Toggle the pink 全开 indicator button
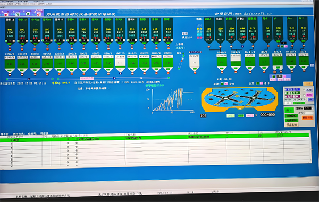Screen dimensions: 319x202 click(262, 83)
